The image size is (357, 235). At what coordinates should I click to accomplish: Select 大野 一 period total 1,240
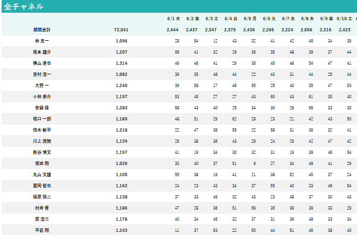(122, 85)
